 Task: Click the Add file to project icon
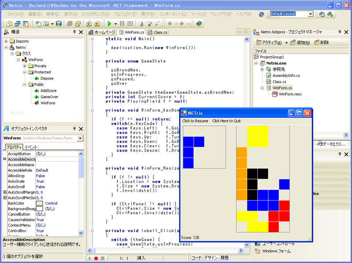[89, 24]
